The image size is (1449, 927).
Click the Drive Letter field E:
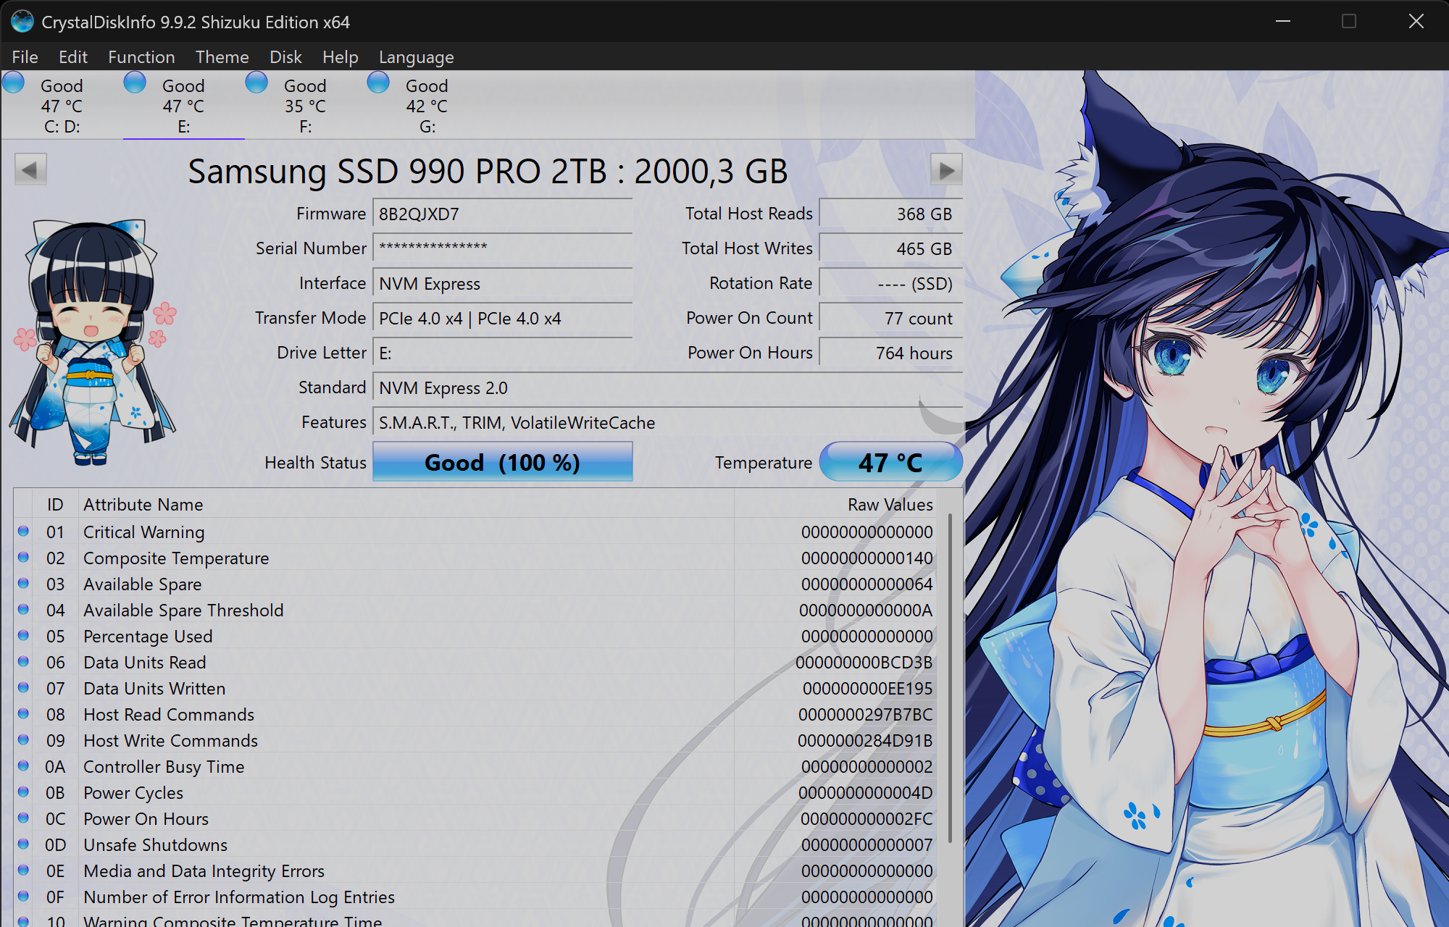[503, 353]
